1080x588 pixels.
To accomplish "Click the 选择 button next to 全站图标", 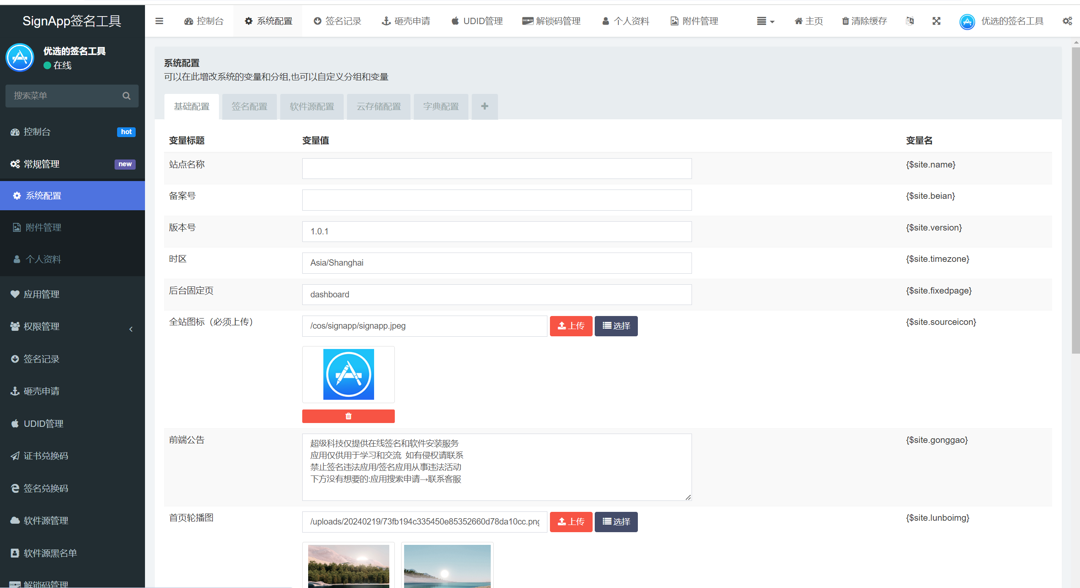I will pos(615,326).
